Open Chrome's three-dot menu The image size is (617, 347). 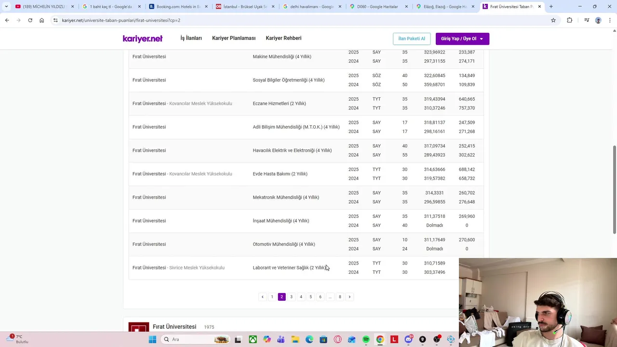(610, 20)
